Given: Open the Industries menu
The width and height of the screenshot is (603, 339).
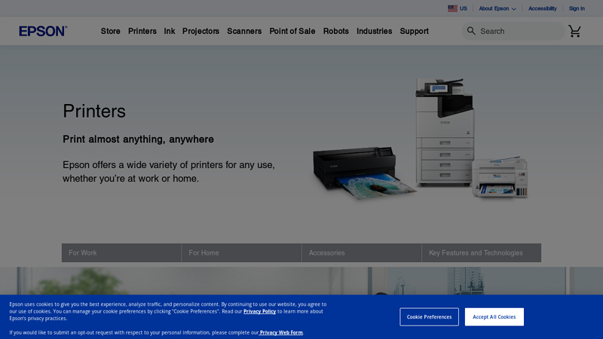Looking at the screenshot, I should click(x=374, y=31).
